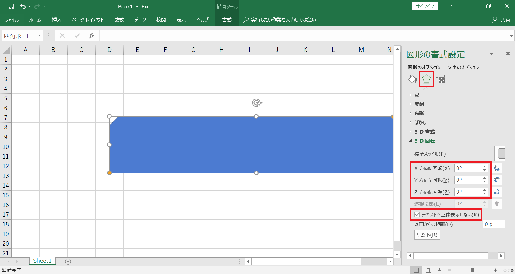Switch to the ホーム ribbon tab

click(x=35, y=20)
